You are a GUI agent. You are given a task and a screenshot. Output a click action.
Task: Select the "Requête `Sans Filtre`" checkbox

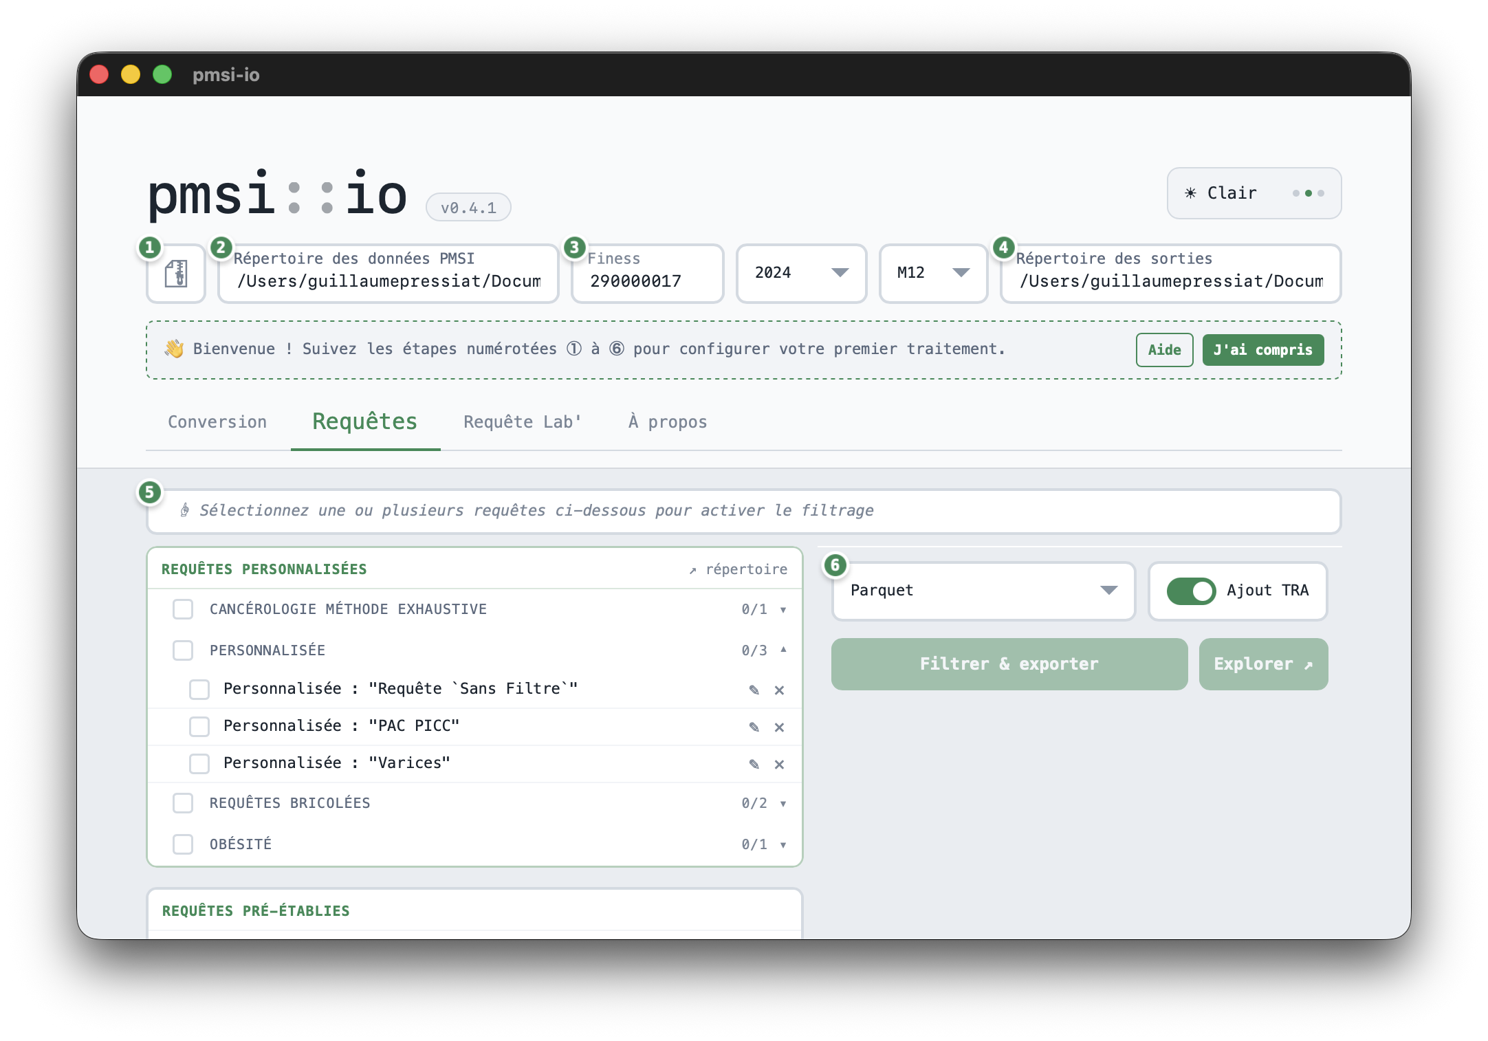(199, 689)
